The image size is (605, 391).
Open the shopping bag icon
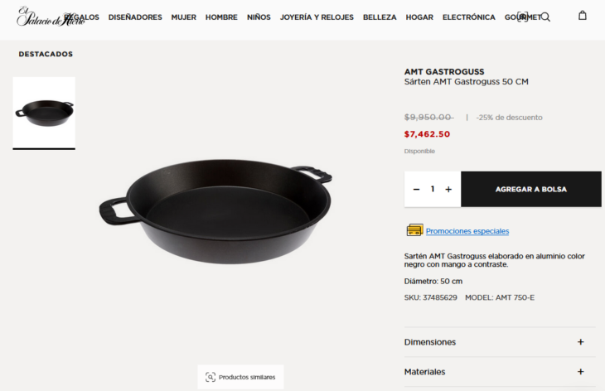click(583, 16)
